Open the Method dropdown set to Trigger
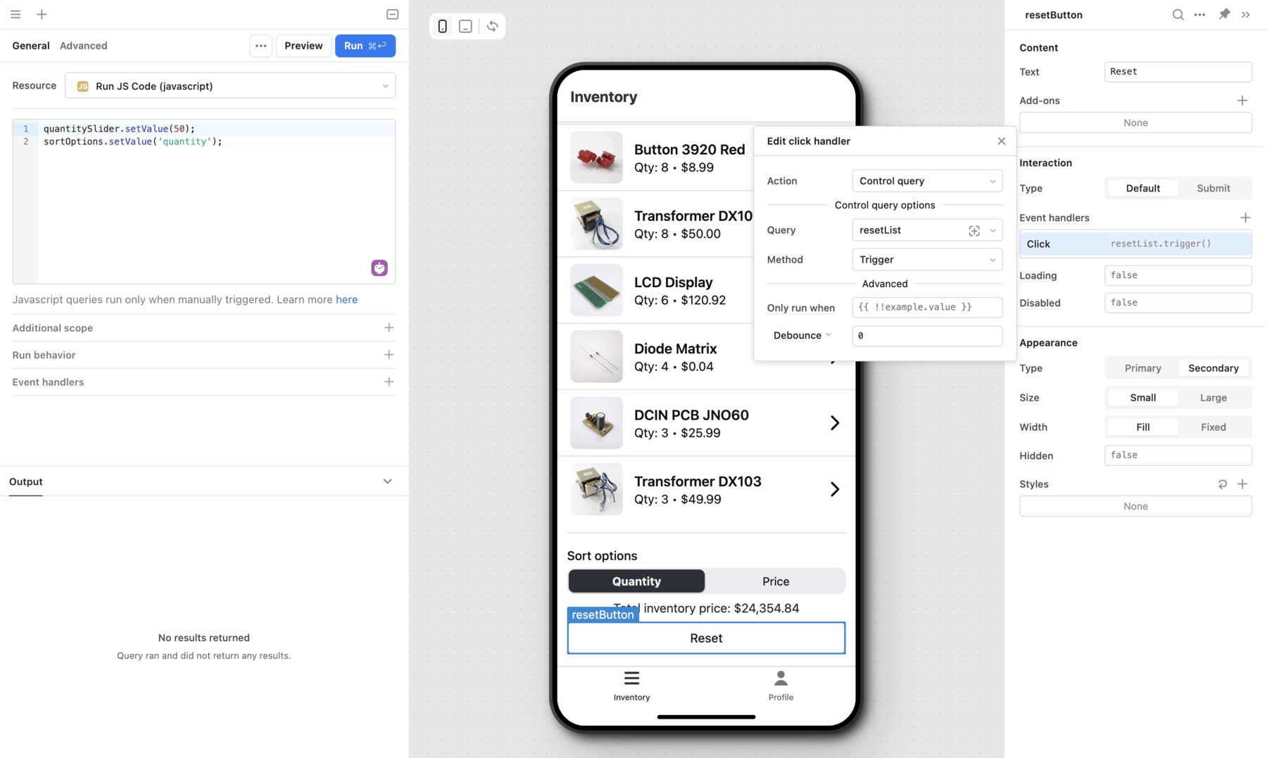 [x=927, y=260]
